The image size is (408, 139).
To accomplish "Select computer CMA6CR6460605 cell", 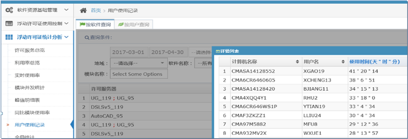I will (266, 80).
